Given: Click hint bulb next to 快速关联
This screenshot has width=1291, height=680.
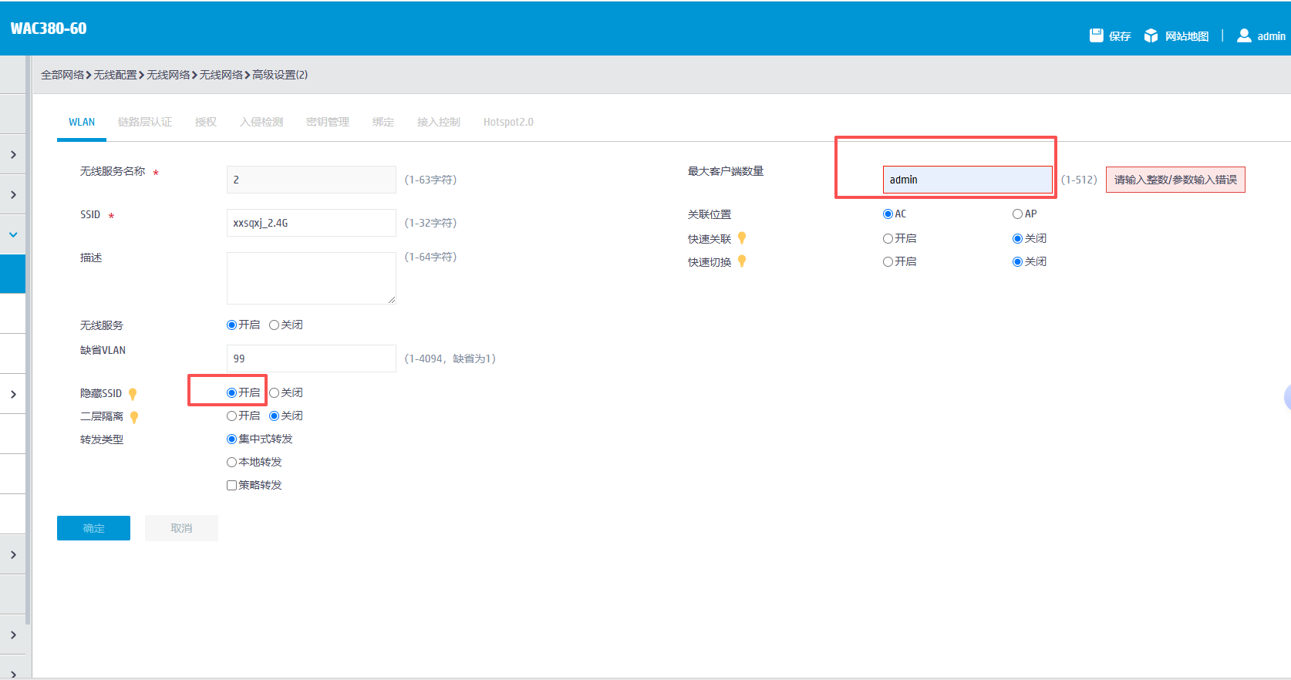Looking at the screenshot, I should click(x=742, y=238).
